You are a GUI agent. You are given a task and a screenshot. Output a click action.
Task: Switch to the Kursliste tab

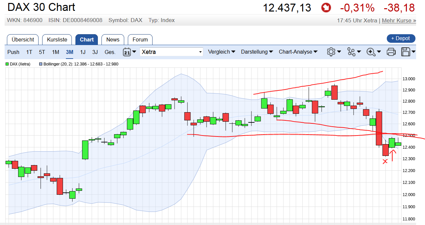pos(57,39)
